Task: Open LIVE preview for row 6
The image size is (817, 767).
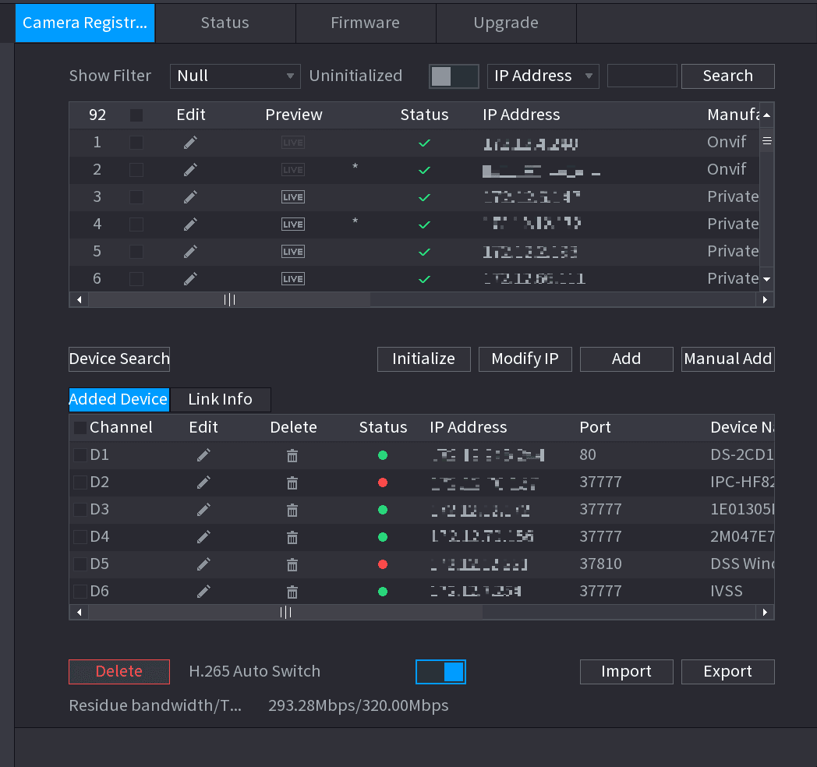Action: tap(293, 279)
